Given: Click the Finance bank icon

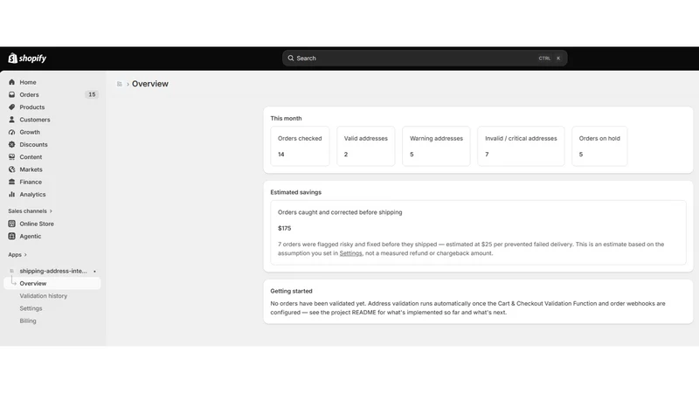Looking at the screenshot, I should 11,182.
